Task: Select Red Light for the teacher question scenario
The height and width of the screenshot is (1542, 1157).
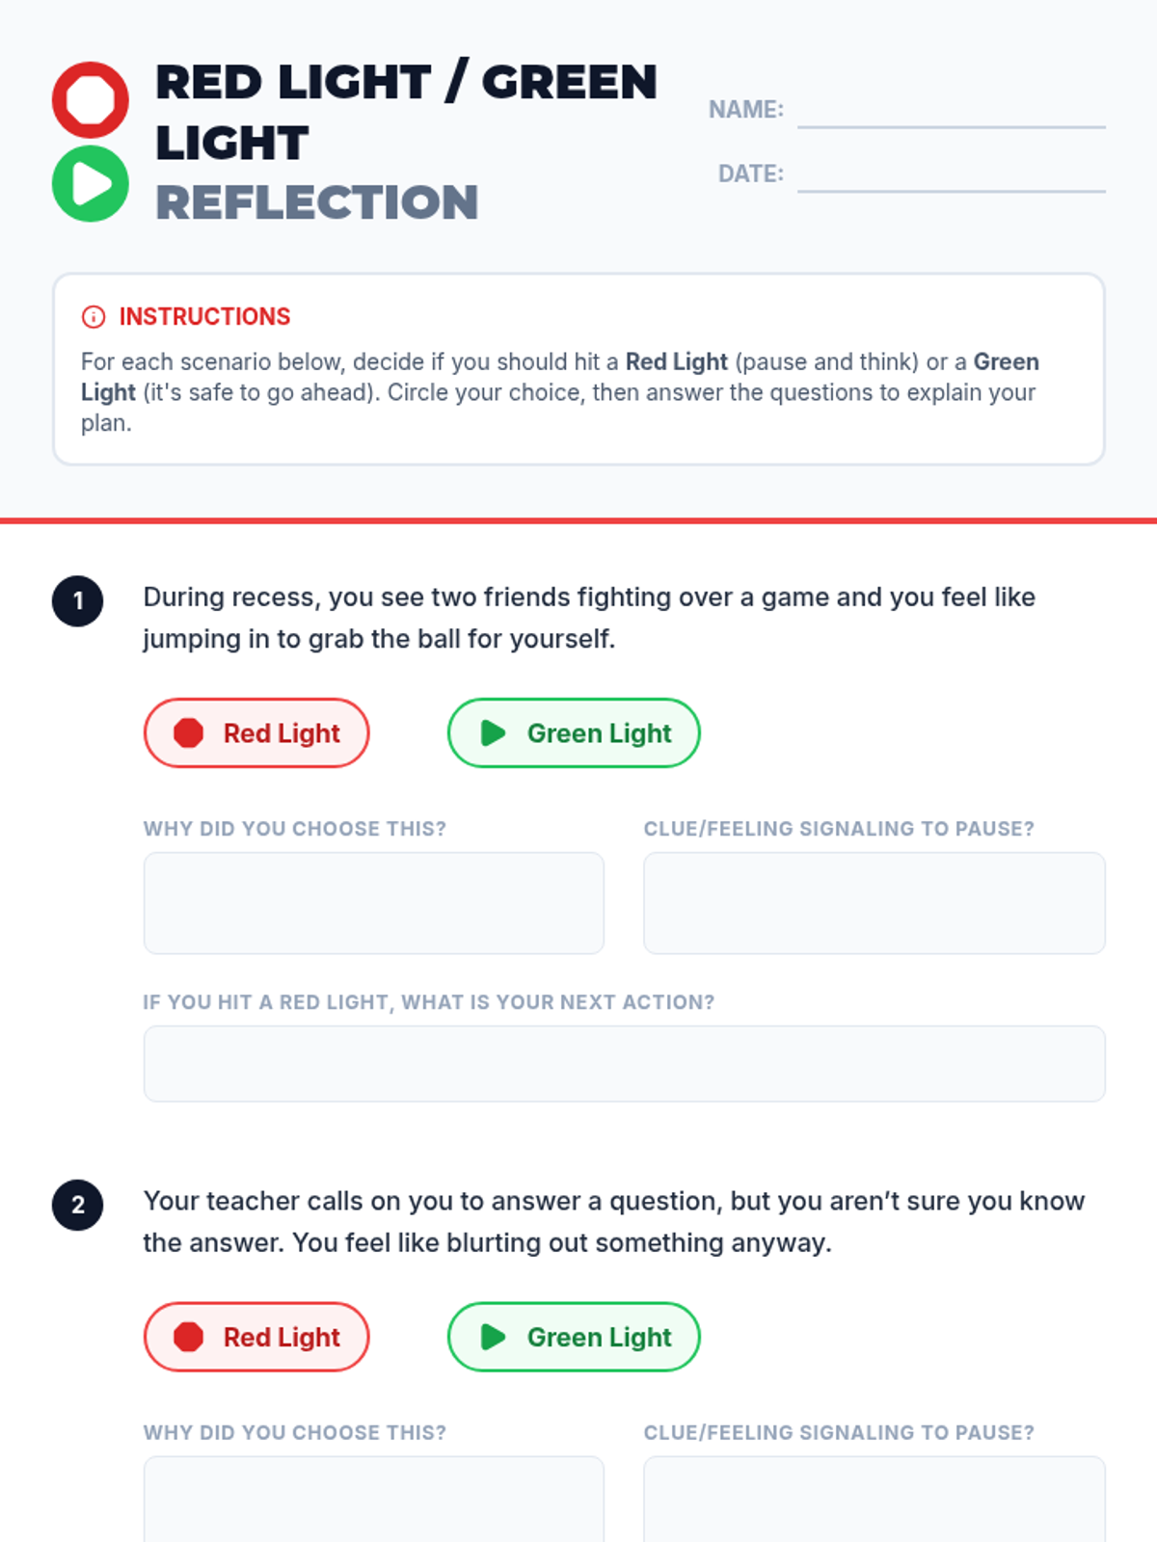Action: 257,1337
